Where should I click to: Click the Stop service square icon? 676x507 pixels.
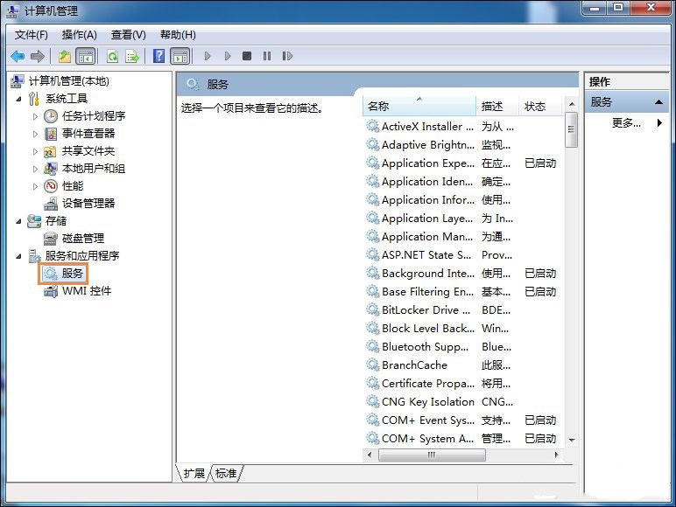247,56
